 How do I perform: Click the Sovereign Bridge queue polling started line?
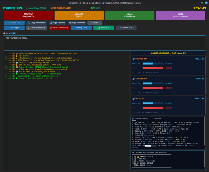(x=31, y=76)
